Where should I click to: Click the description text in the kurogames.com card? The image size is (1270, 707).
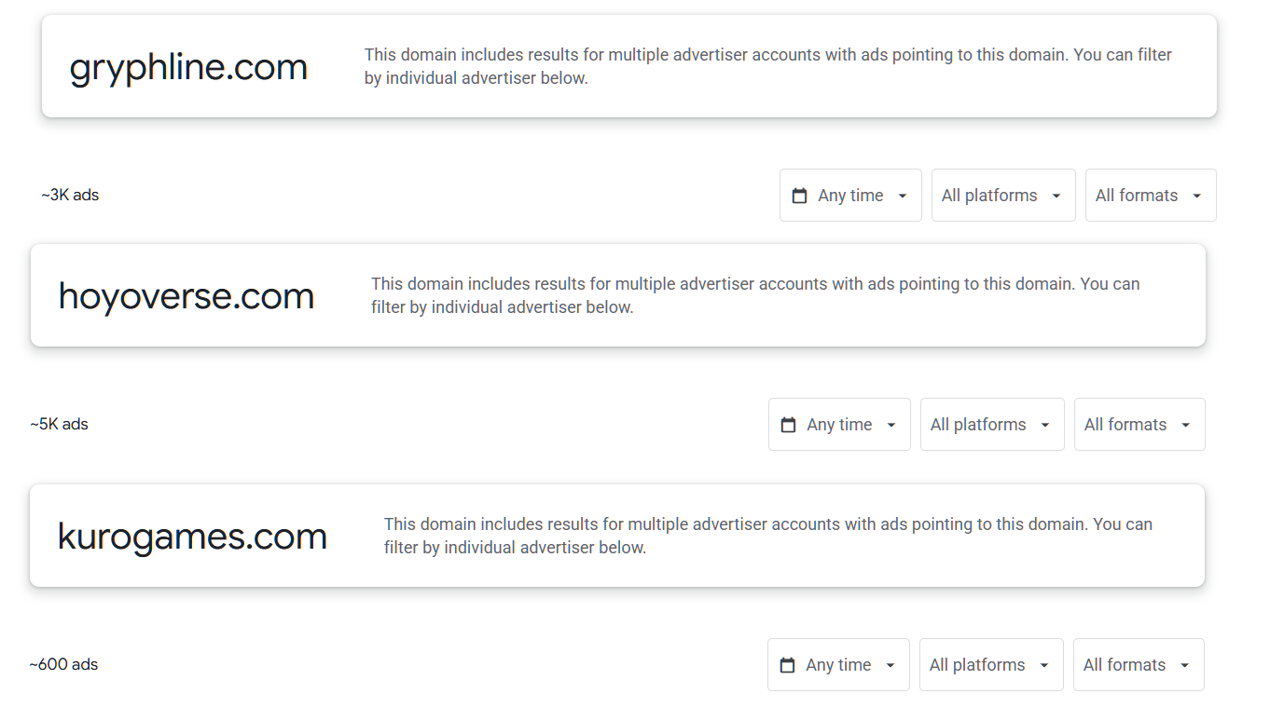click(x=767, y=536)
